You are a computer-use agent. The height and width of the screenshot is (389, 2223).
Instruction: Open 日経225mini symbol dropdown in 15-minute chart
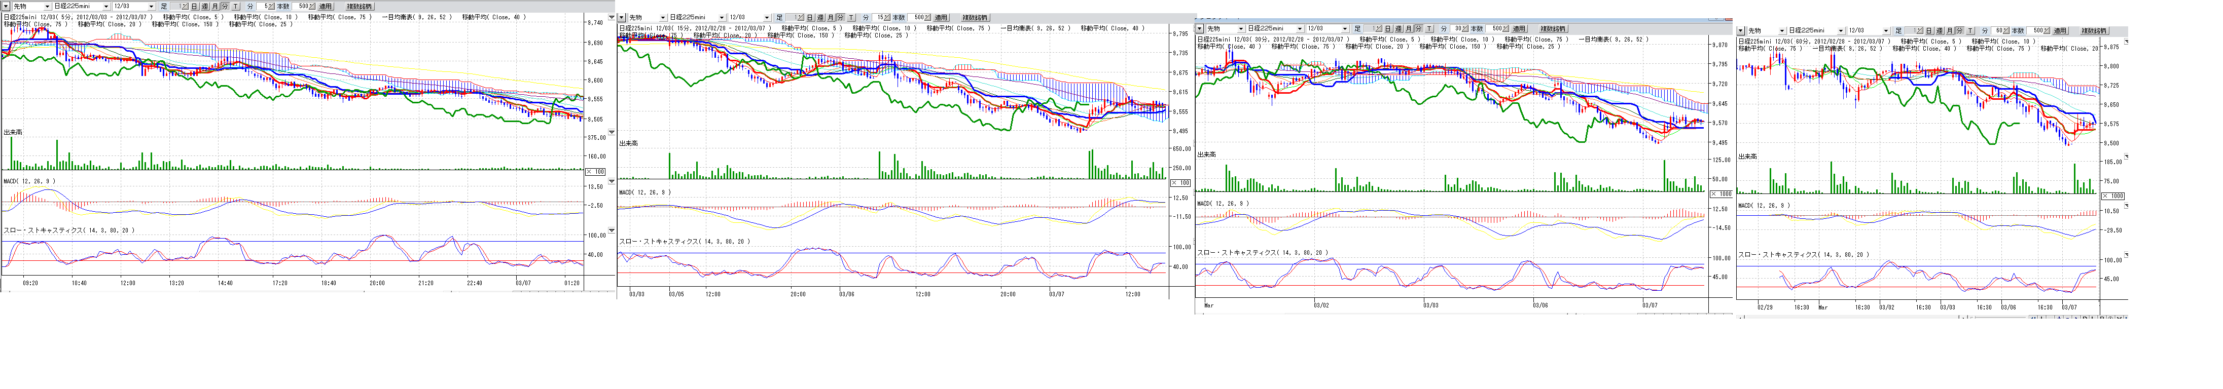coord(722,17)
